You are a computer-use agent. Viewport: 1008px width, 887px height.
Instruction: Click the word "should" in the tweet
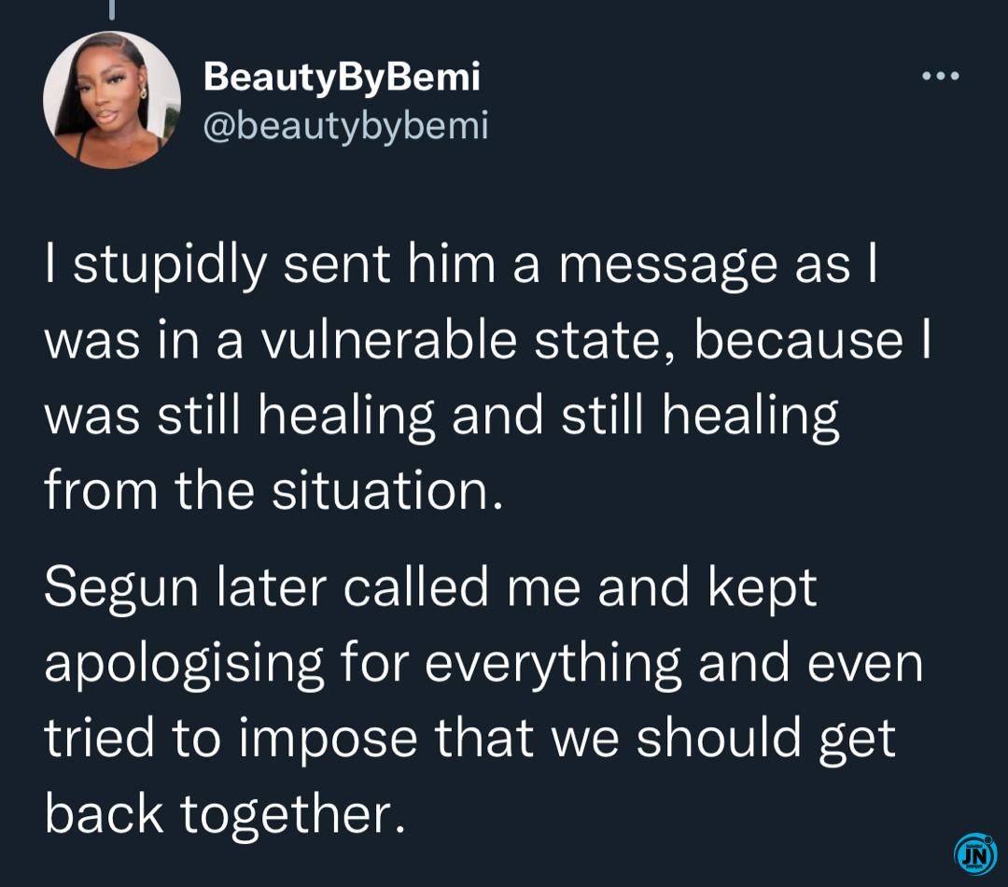(719, 738)
